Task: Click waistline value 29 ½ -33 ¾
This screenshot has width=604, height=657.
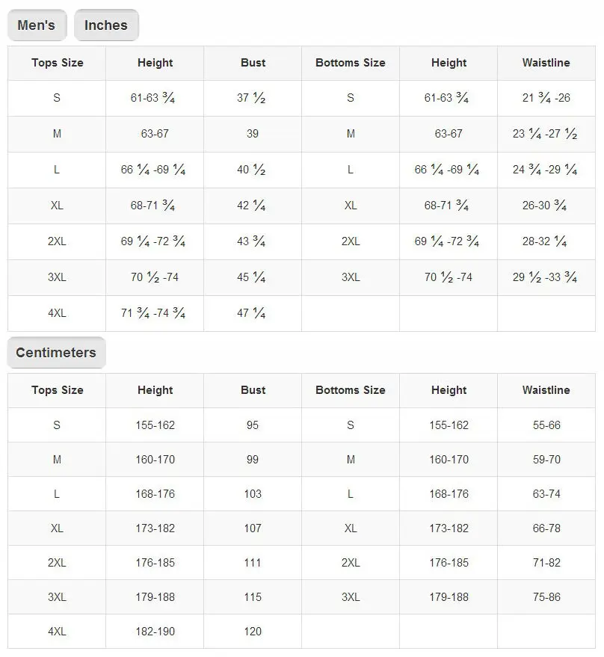Action: [x=545, y=277]
